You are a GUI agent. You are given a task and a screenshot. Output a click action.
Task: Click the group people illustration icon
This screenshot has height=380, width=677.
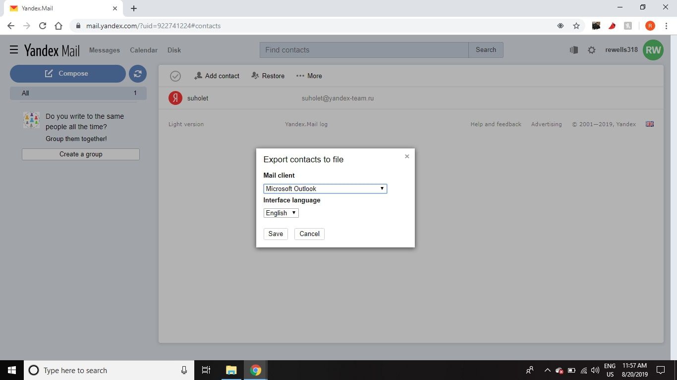31,120
